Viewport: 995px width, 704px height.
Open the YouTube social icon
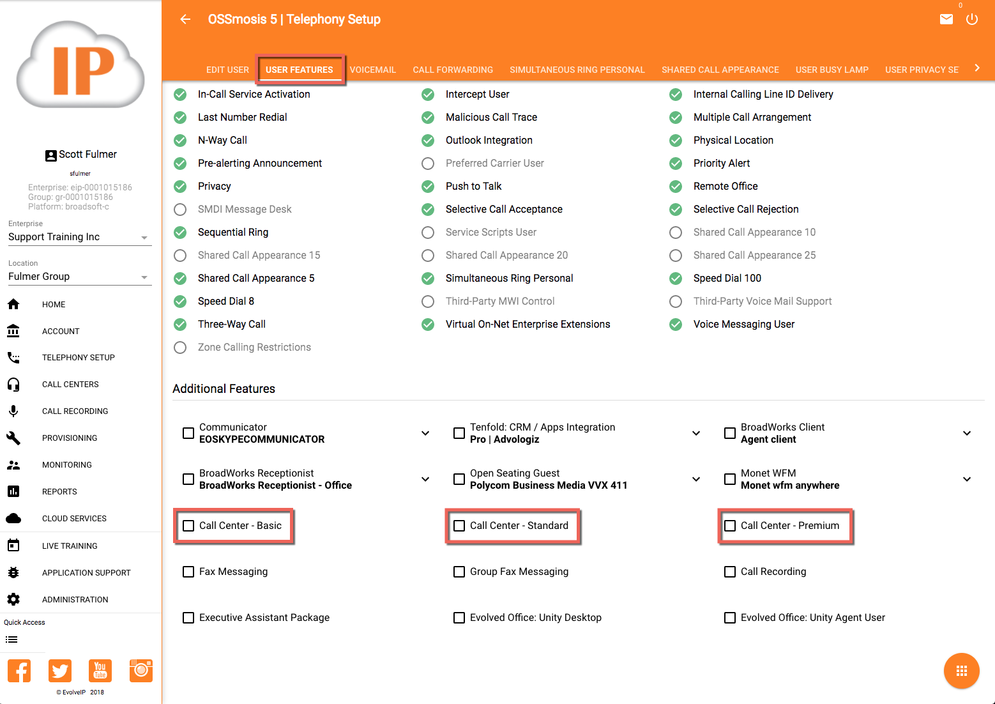coord(100,671)
